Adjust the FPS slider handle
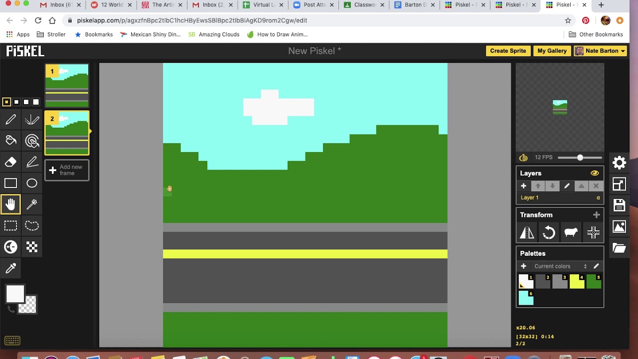The height and width of the screenshot is (359, 638). [580, 158]
